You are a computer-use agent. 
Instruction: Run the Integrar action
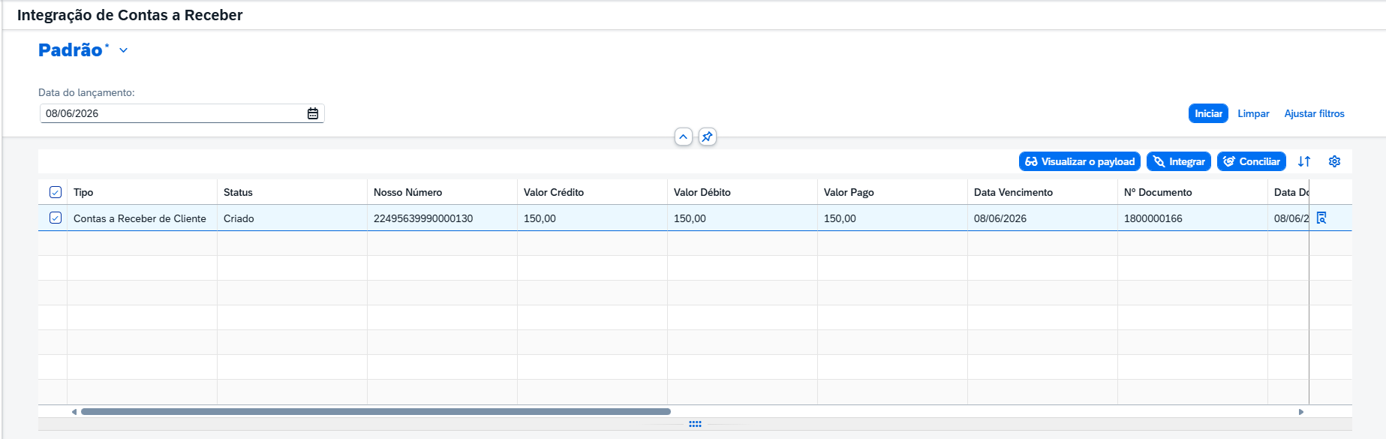click(1179, 161)
